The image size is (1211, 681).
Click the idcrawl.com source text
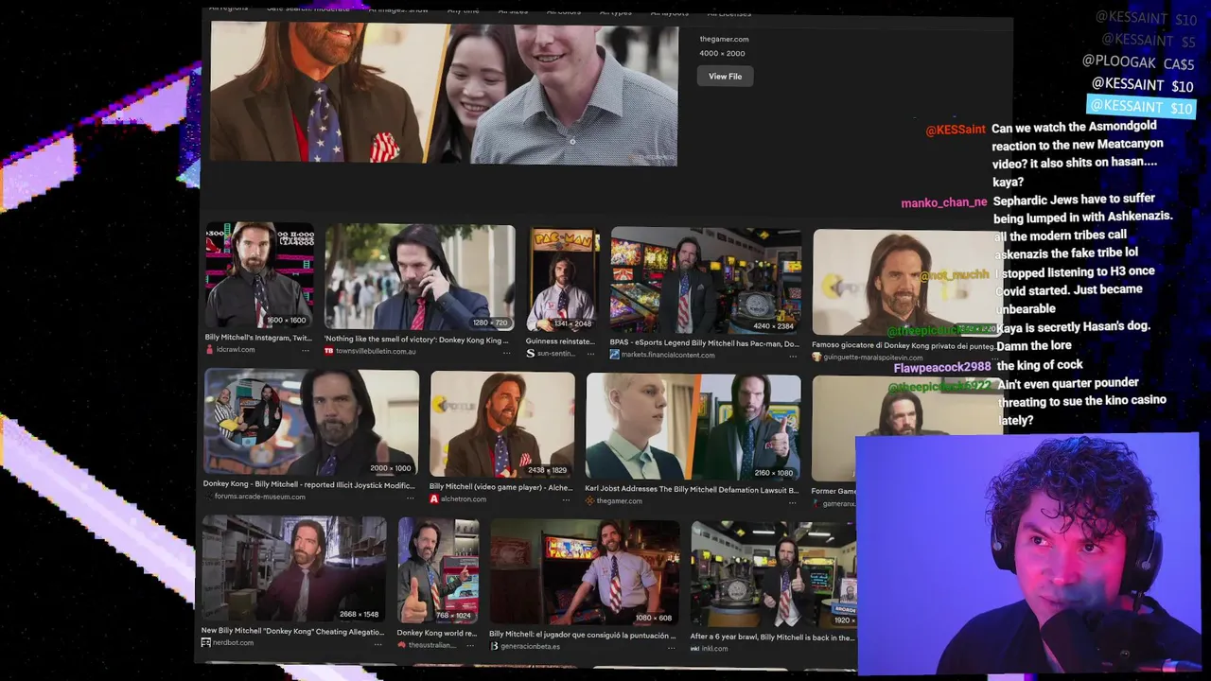[x=236, y=349]
